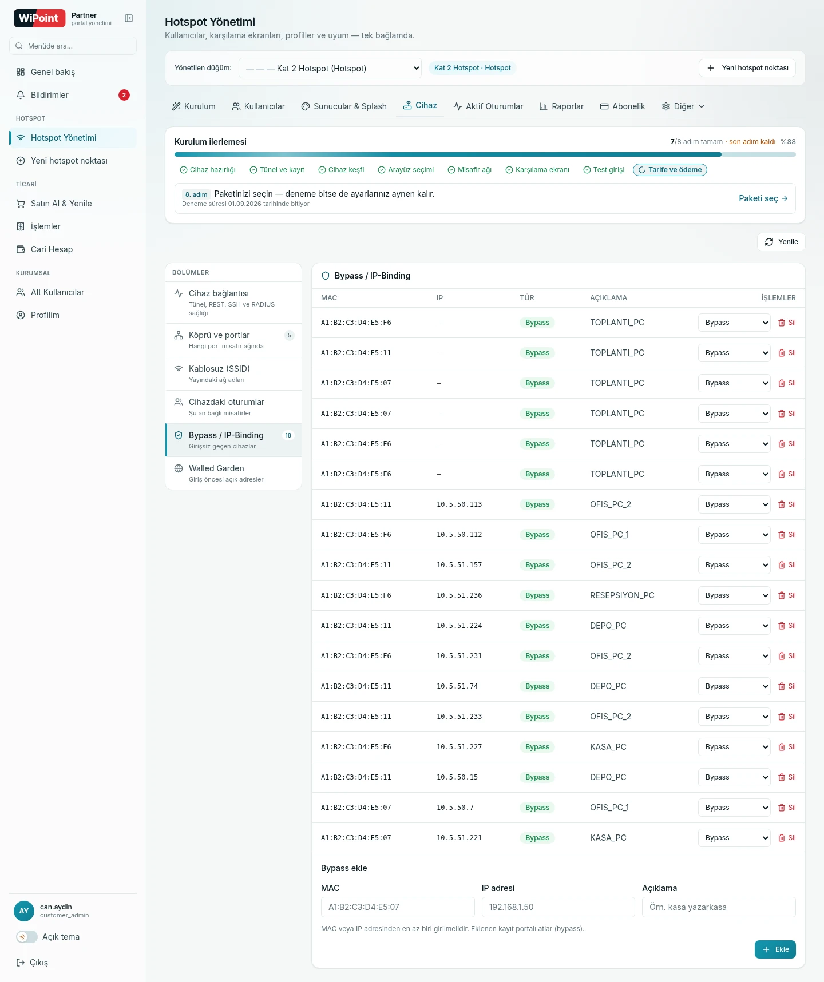Viewport: 824px width, 982px height.
Task: Focus the Menüde ara search field
Action: coord(73,46)
